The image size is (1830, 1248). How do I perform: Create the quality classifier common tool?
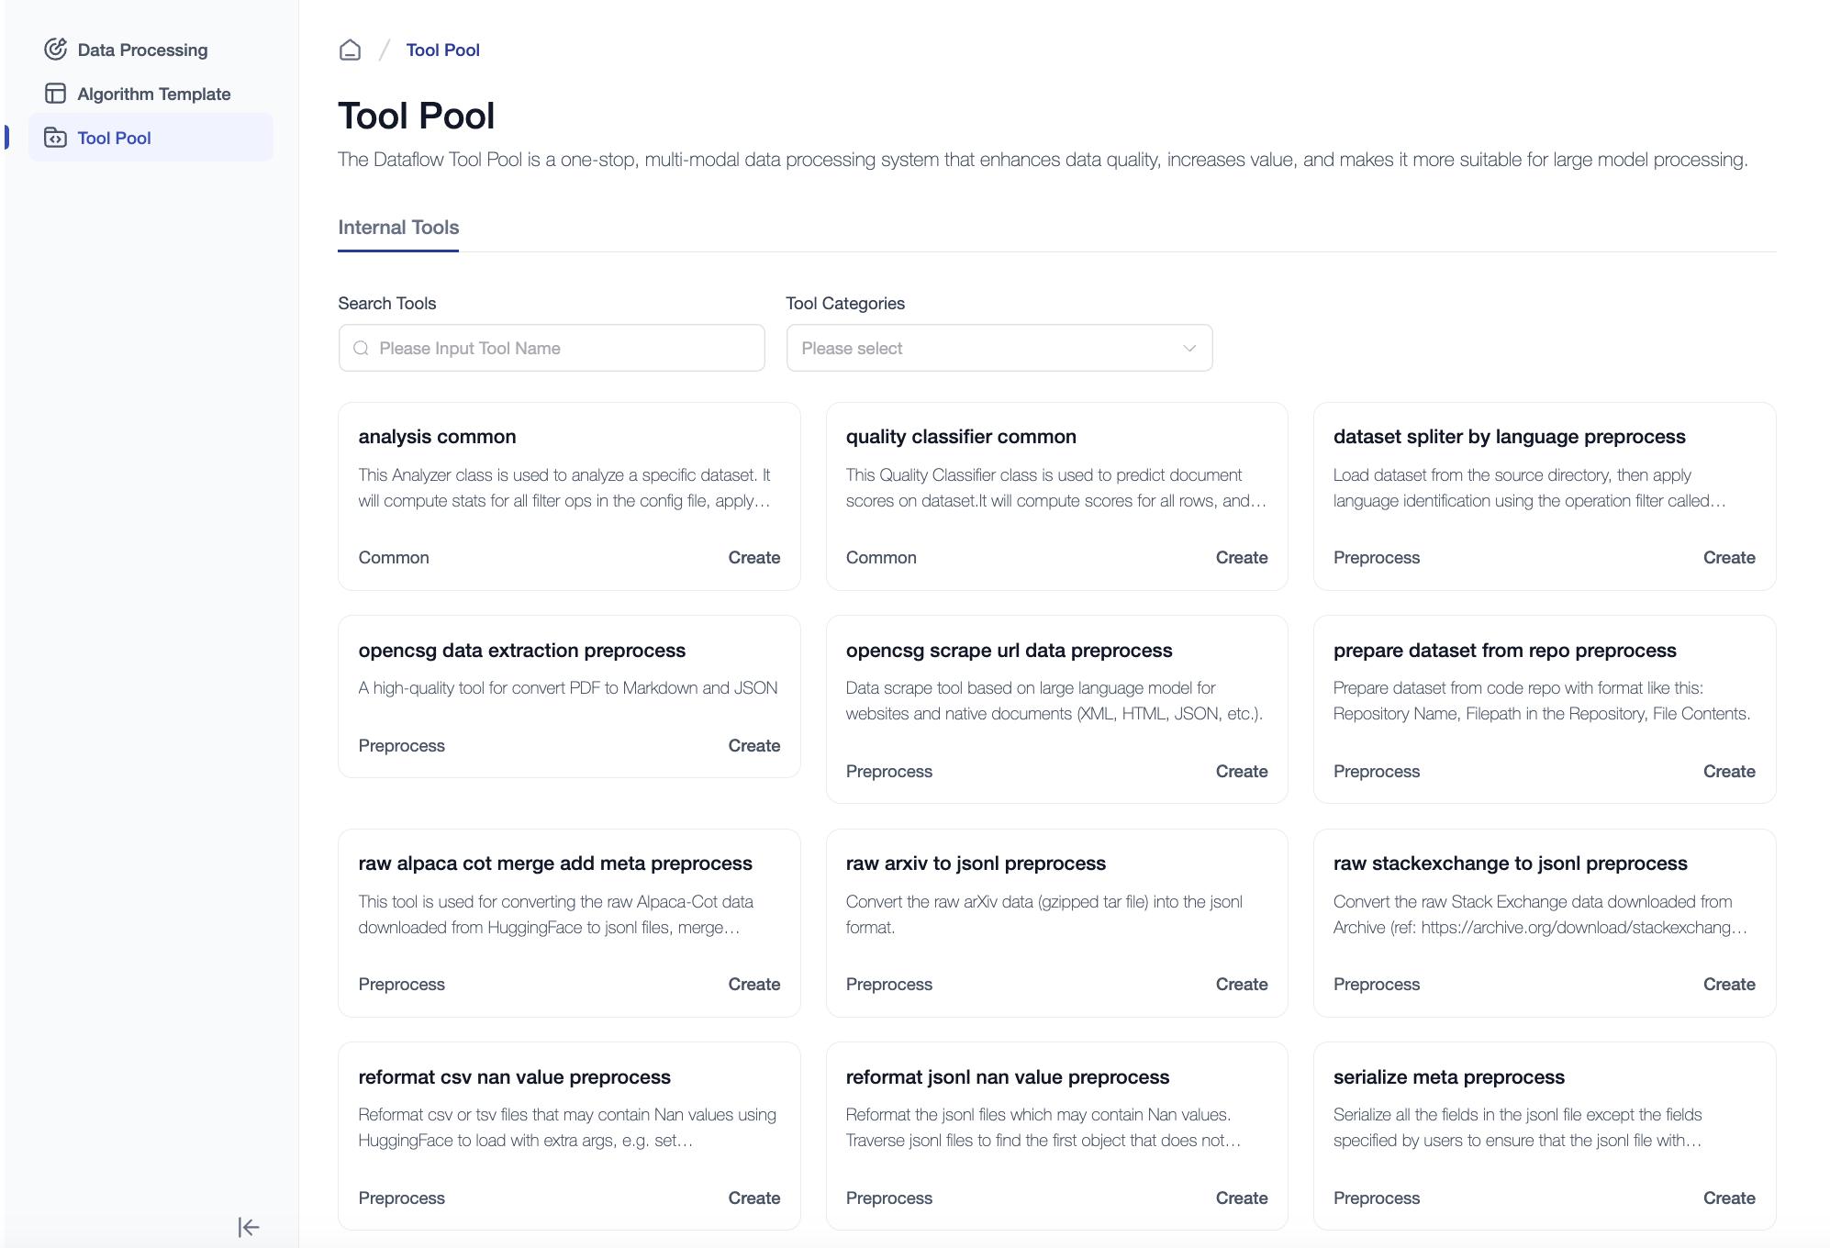[x=1241, y=558]
